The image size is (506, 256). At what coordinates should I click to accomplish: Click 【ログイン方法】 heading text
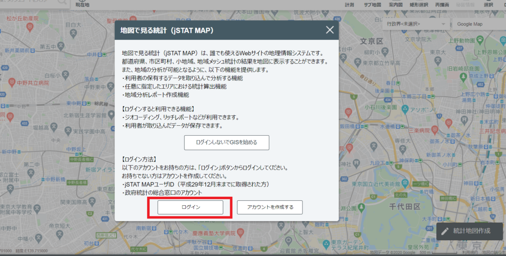pos(139,159)
